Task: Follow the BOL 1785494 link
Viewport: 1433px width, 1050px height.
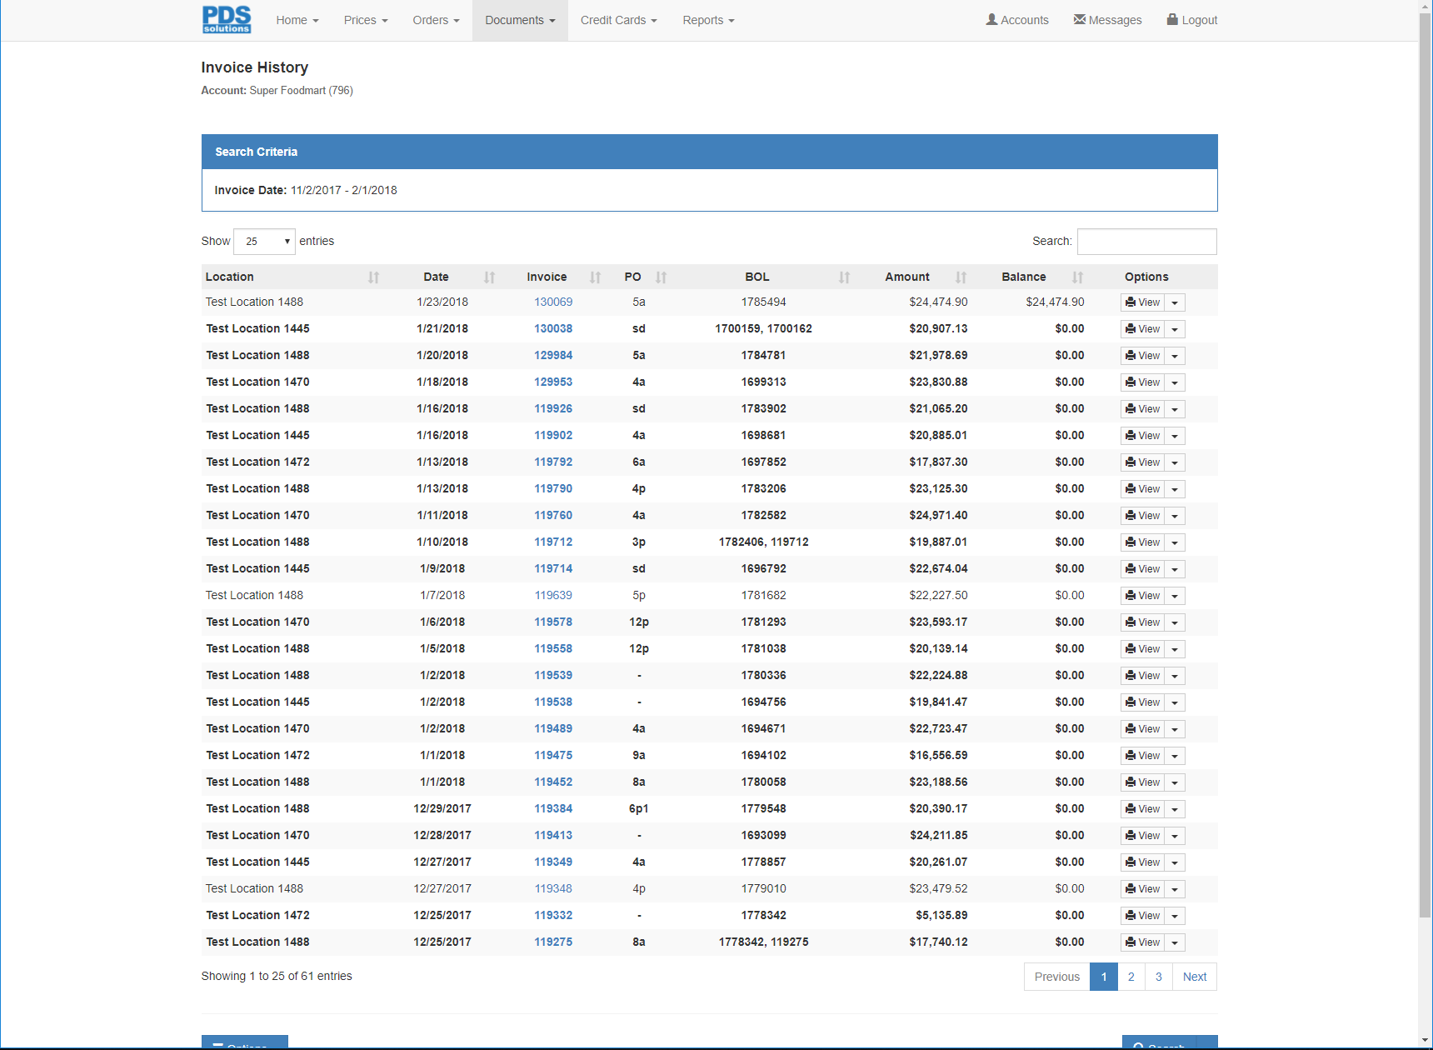Action: click(763, 302)
